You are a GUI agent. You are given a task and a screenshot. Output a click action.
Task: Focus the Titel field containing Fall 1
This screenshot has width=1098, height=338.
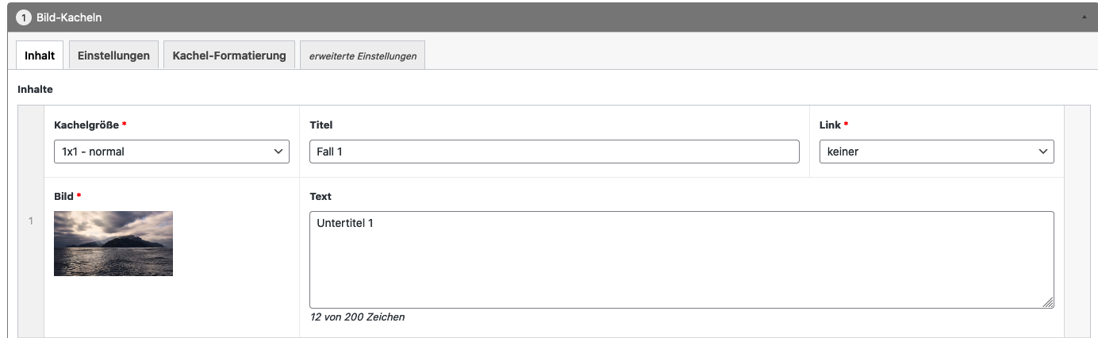tap(554, 152)
